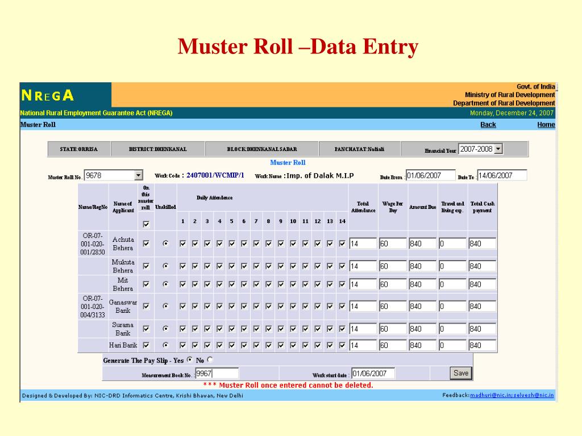Email madhuri@nic.in feedback link
The height and width of the screenshot is (436, 582).
point(490,395)
